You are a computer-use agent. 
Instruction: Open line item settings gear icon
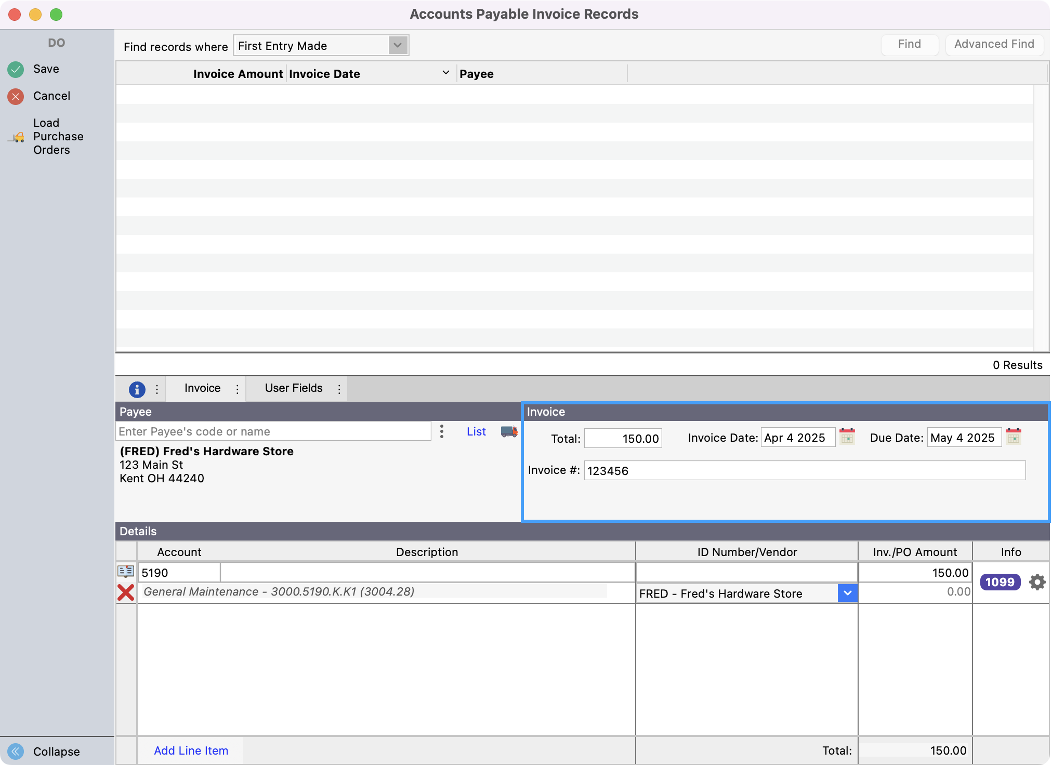(x=1037, y=582)
